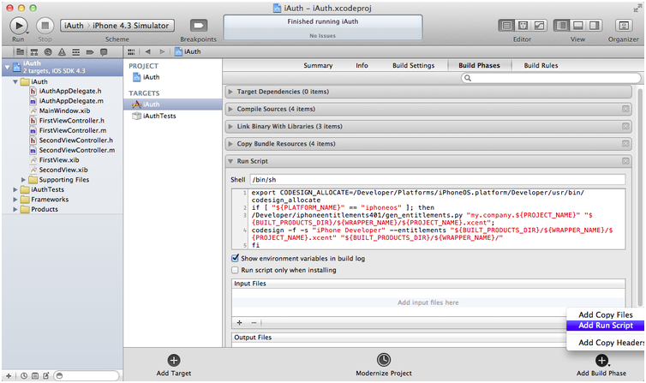Expand Compile Sources section
The image size is (646, 383).
(x=230, y=109)
